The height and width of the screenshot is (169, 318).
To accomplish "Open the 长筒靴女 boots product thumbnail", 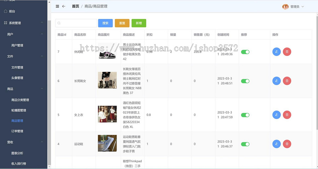I will (107, 80).
